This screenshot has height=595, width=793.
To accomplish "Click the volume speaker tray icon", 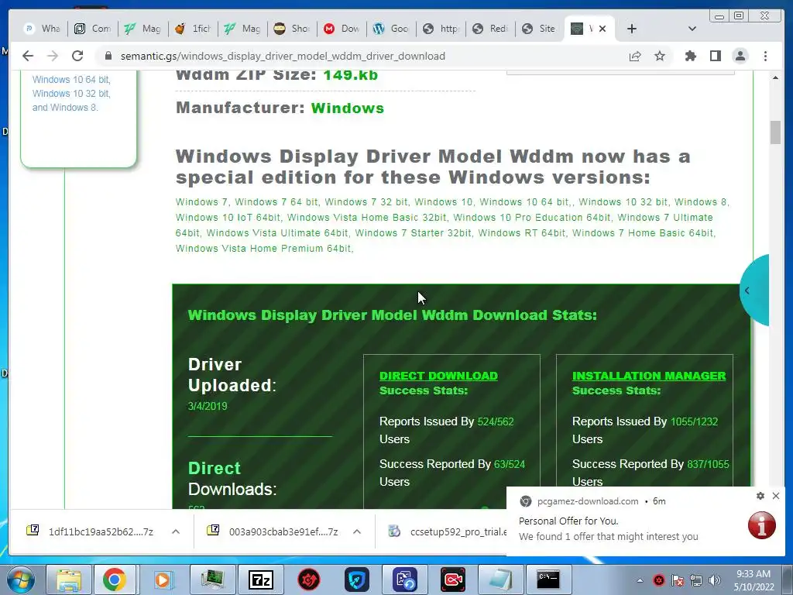I will point(714,580).
